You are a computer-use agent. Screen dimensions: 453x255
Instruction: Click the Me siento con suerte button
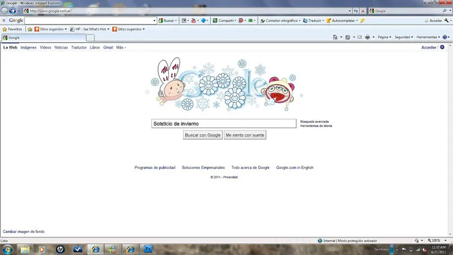(245, 135)
